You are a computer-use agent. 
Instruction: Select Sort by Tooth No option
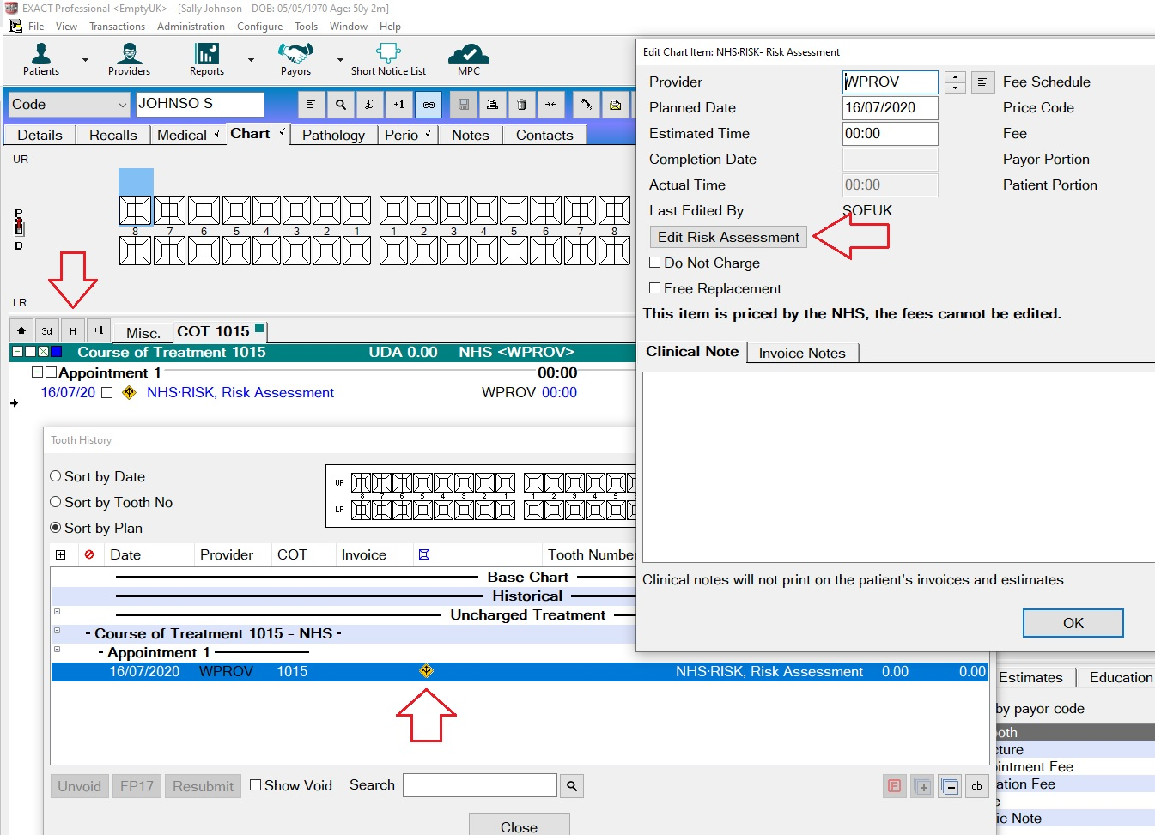pos(56,502)
